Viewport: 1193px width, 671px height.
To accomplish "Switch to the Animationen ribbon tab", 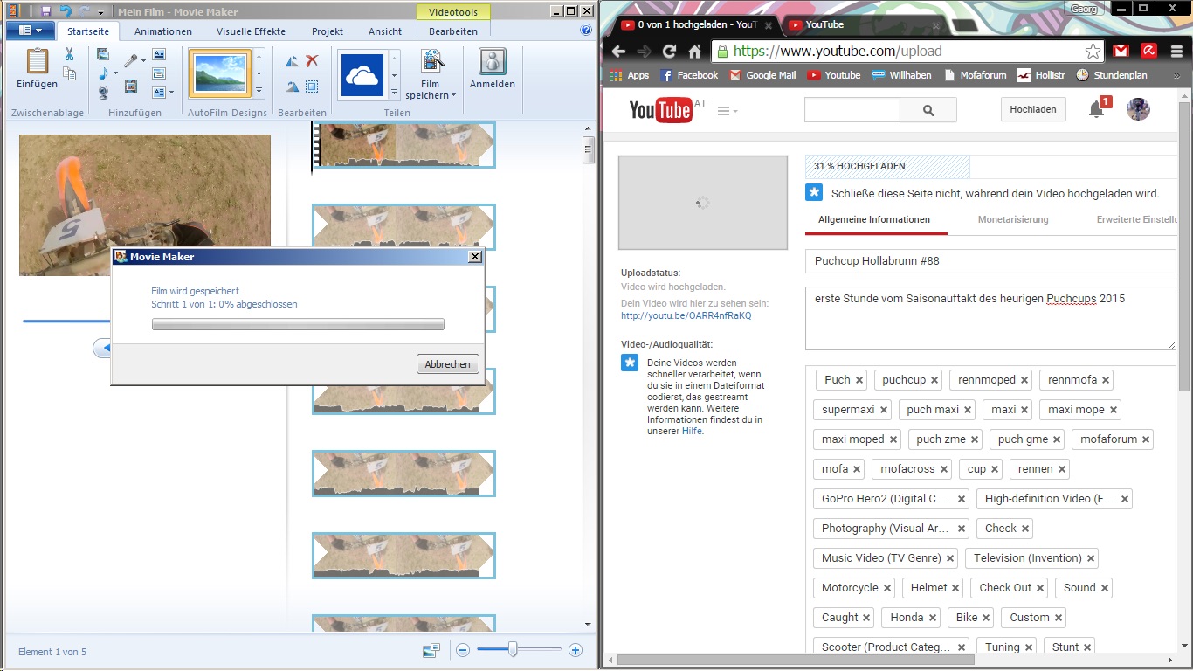I will (x=162, y=31).
